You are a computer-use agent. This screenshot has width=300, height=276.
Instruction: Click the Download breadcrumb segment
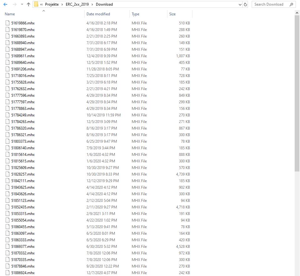tap(104, 4)
